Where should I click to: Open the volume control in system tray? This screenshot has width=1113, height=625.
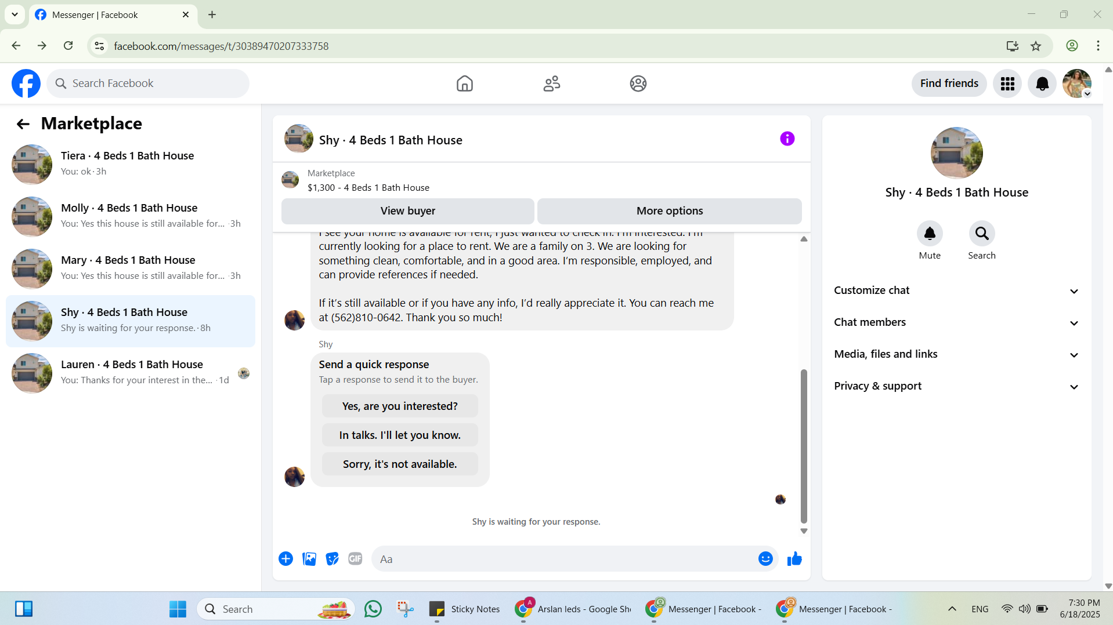tap(1025, 609)
